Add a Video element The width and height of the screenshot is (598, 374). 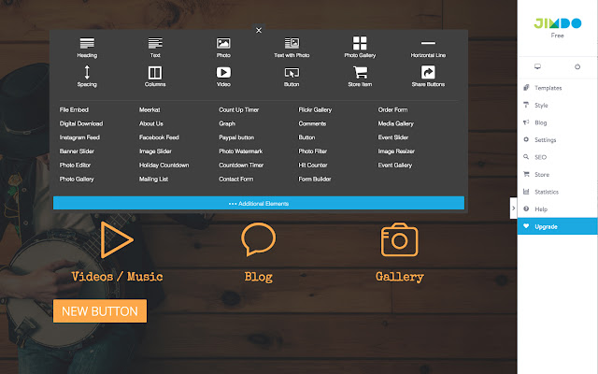click(223, 77)
